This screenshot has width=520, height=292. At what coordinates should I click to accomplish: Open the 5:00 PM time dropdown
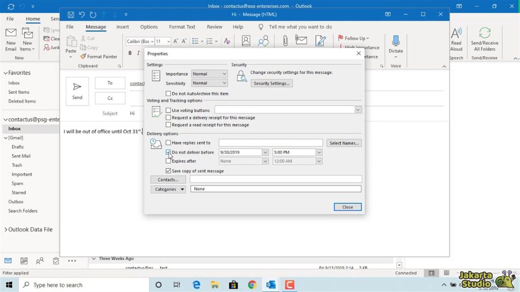tap(319, 152)
